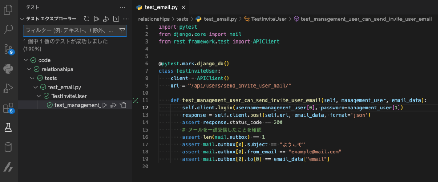This screenshot has height=182, width=438.
Task: Open more actions in テスト panel header
Action: click(123, 8)
